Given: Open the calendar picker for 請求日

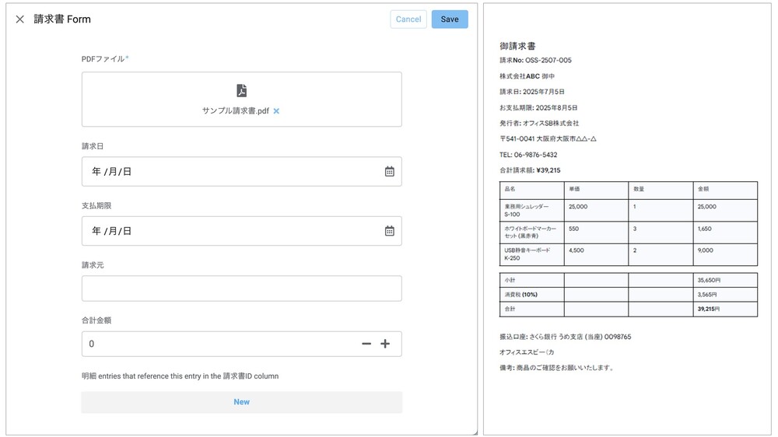Looking at the screenshot, I should click(390, 172).
